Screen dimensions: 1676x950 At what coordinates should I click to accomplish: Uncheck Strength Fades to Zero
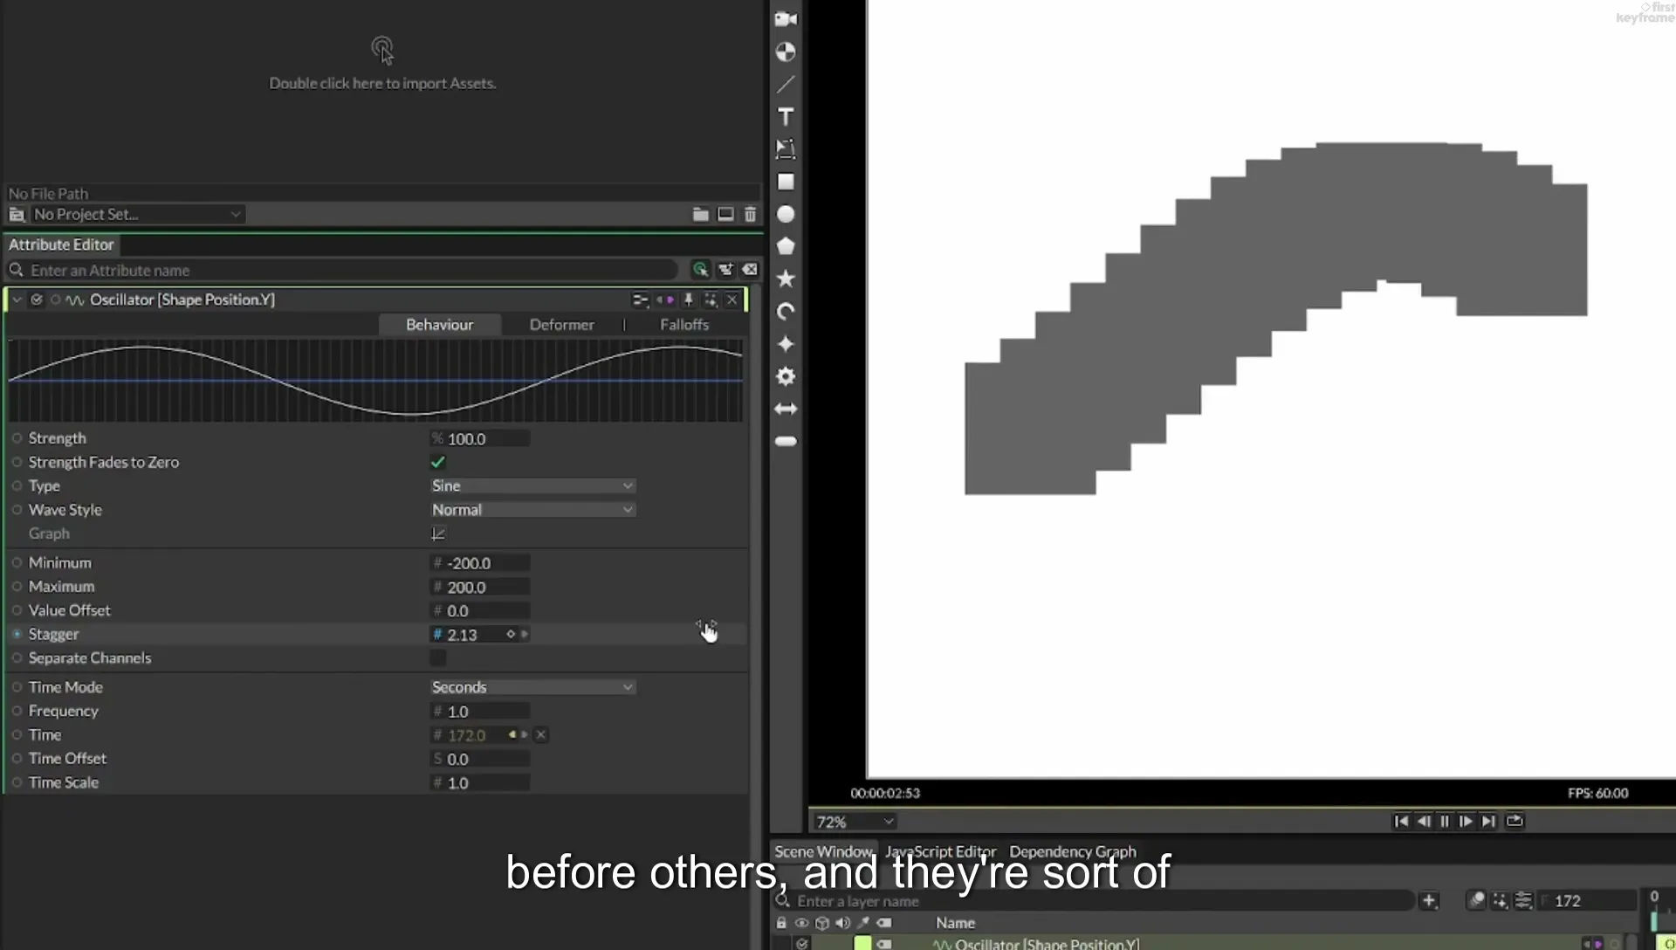click(x=438, y=462)
